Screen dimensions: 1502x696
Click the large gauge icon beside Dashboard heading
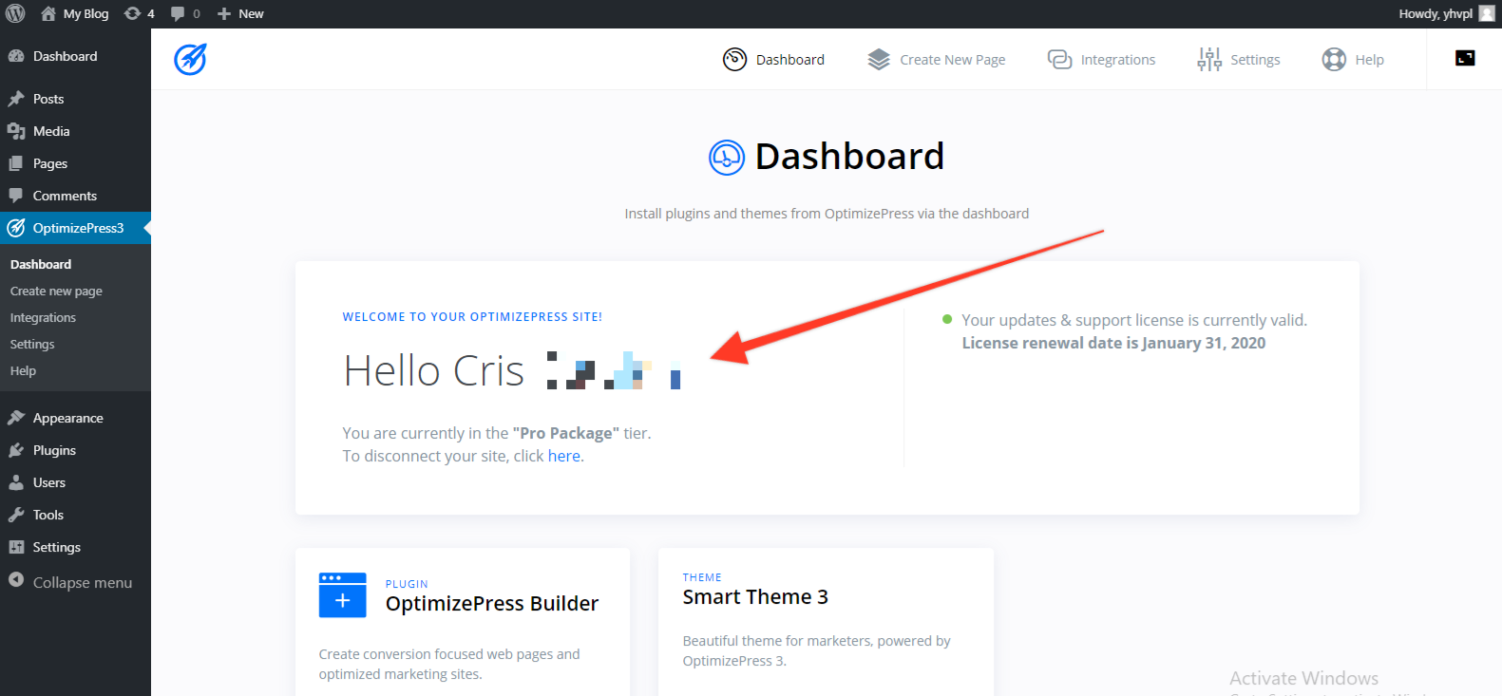pos(727,157)
